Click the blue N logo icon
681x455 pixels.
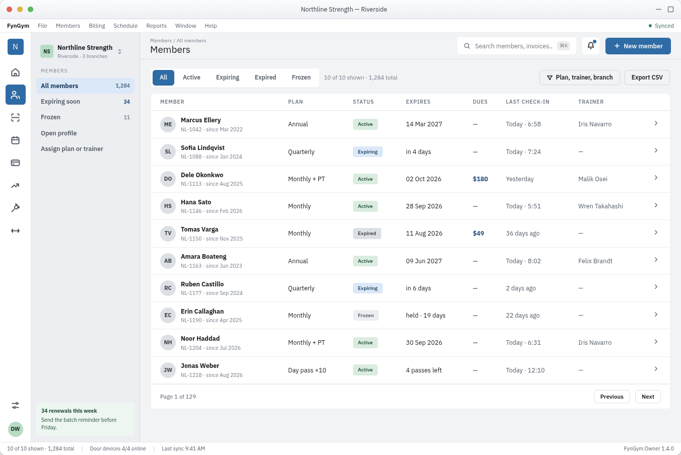16,47
